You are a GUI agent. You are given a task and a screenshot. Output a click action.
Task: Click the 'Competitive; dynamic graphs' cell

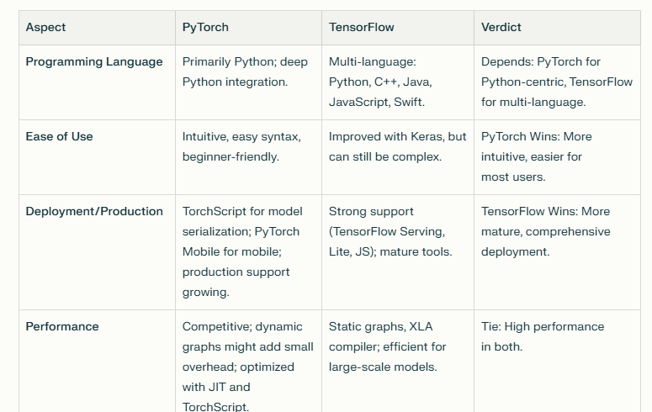[x=247, y=367]
